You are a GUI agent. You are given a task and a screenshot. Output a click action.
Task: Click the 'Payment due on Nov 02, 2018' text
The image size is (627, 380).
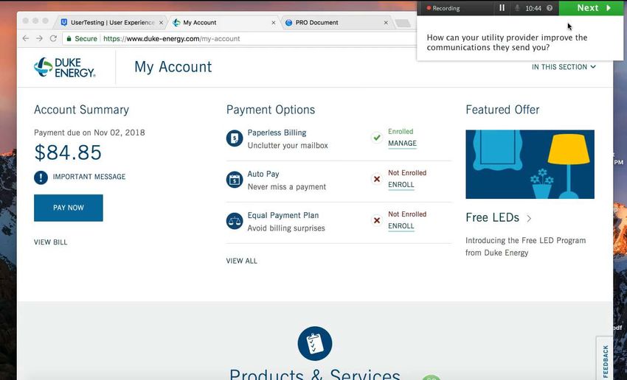click(89, 133)
